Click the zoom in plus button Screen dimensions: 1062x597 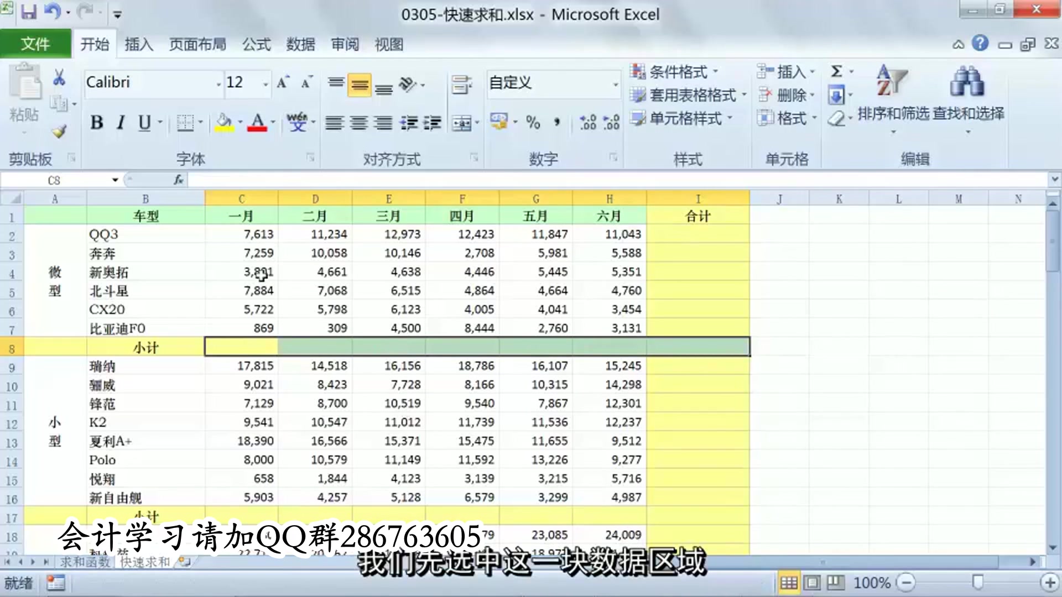(x=1049, y=582)
